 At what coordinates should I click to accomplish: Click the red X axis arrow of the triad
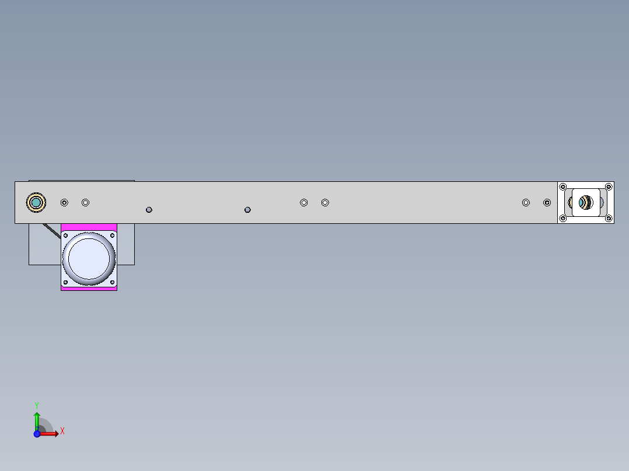pyautogui.click(x=50, y=434)
